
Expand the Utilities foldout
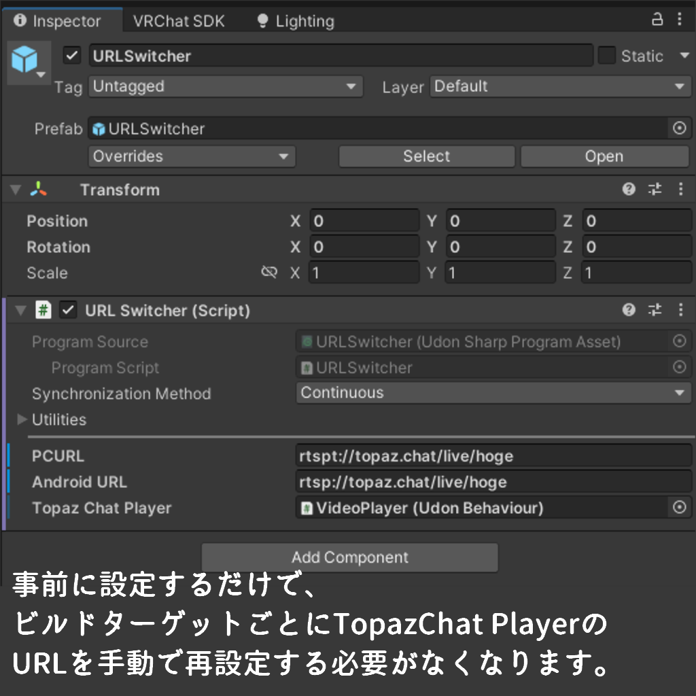[22, 419]
